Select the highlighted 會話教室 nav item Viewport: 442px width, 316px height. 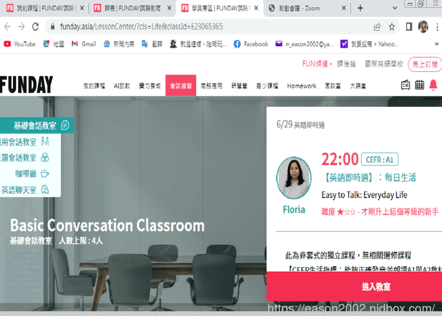[181, 86]
